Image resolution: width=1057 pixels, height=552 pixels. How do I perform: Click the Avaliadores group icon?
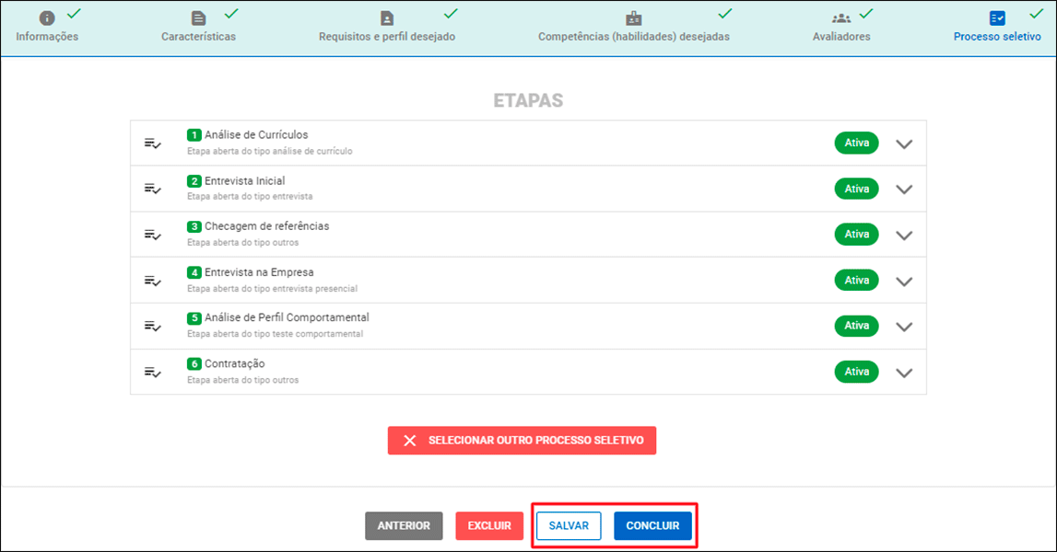click(x=840, y=18)
